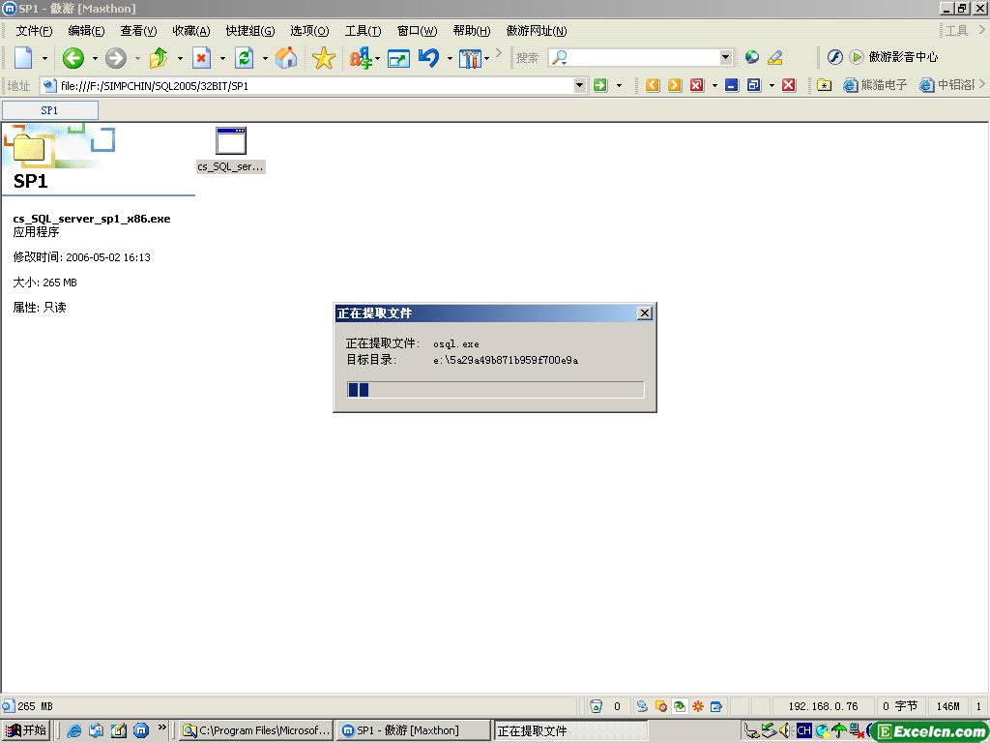Viewport: 990px width, 743px height.
Task: Click the Flash filter icon
Action: (834, 57)
